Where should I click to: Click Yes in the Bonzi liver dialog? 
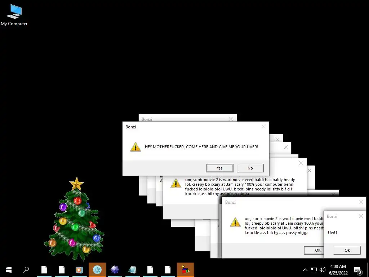pos(220,168)
